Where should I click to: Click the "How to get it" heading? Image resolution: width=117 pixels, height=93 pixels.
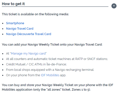click(13, 4)
